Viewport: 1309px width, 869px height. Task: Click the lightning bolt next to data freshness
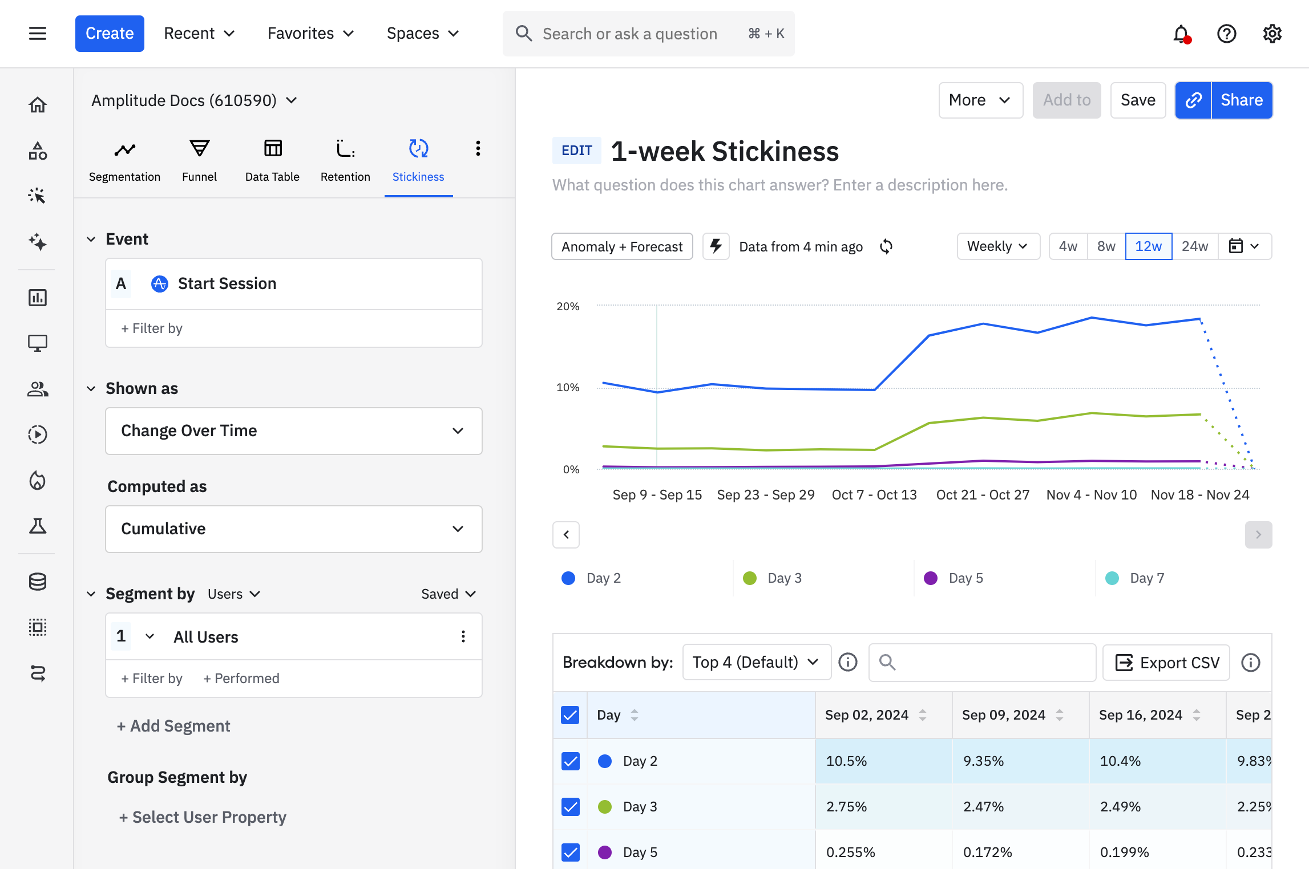[x=716, y=246]
